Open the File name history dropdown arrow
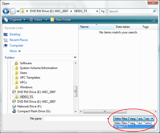Viewport: 160px width, 133px height. click(108, 119)
